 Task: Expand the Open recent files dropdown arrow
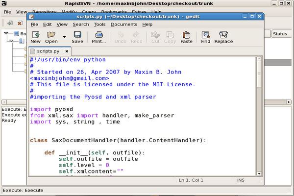[64, 37]
